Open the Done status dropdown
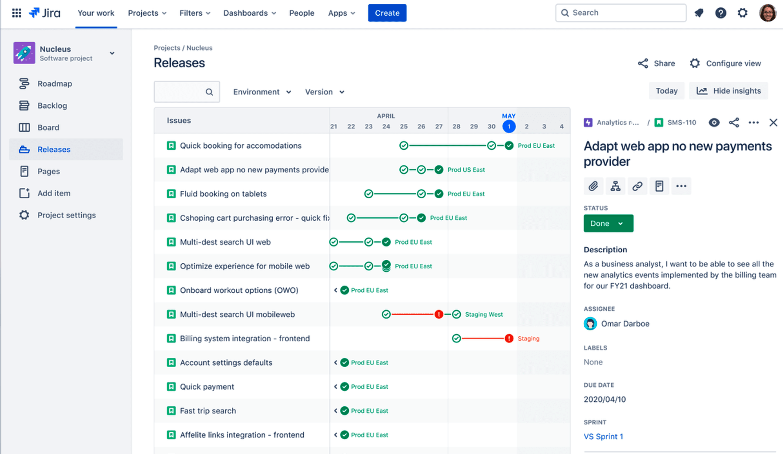 (608, 223)
